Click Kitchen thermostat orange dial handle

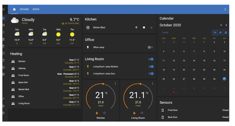click(103, 84)
